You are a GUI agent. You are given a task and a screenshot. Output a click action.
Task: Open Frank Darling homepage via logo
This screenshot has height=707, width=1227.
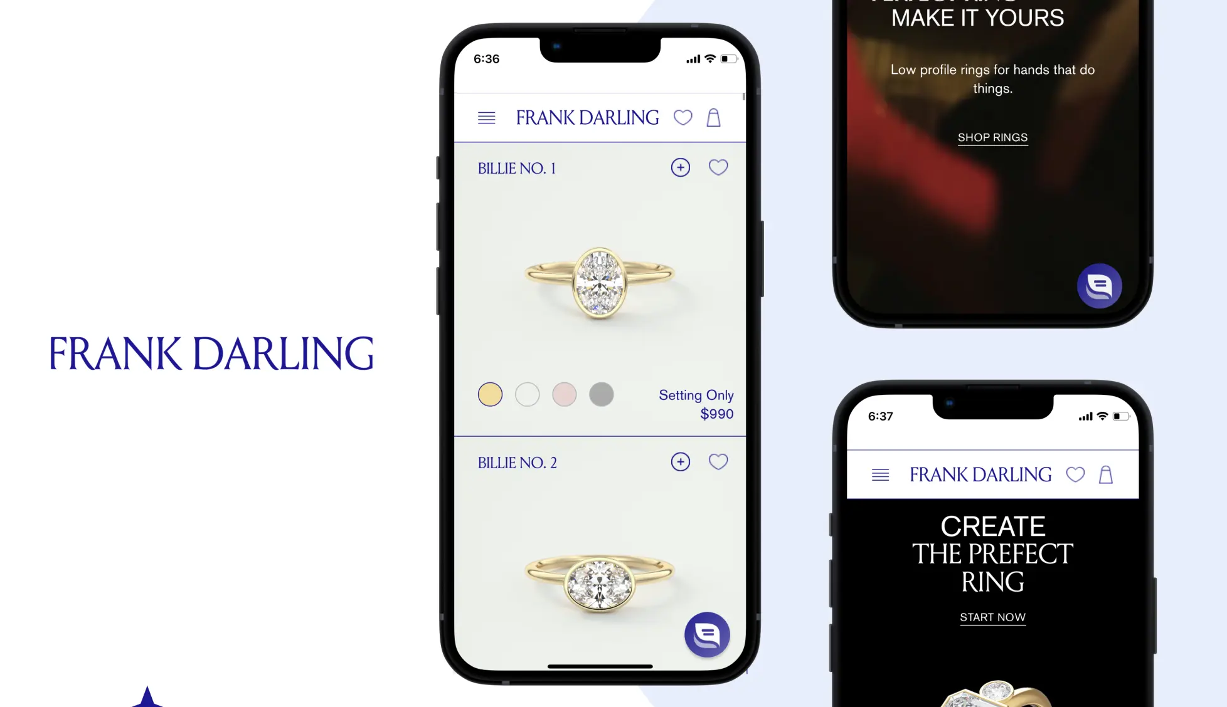tap(587, 117)
